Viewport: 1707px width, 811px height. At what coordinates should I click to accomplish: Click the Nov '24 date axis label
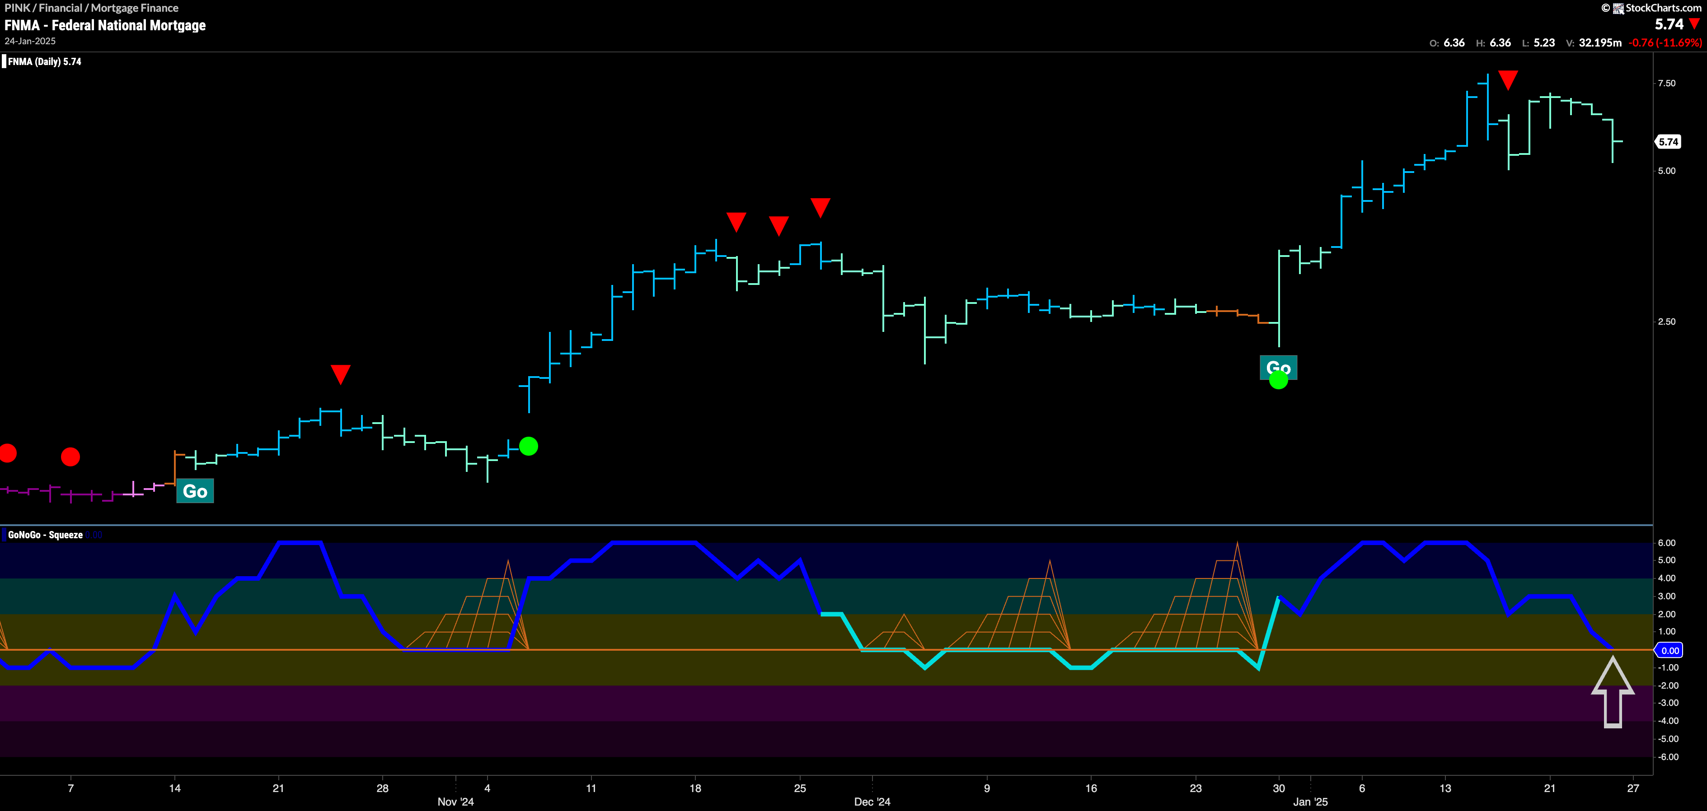455,802
